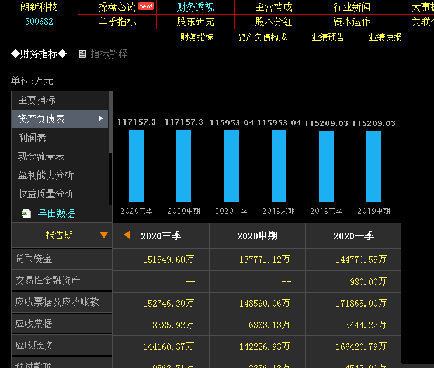Screen dimensions: 434x368
Task: Click the side menu vertical scrollbar
Action: coord(110,122)
